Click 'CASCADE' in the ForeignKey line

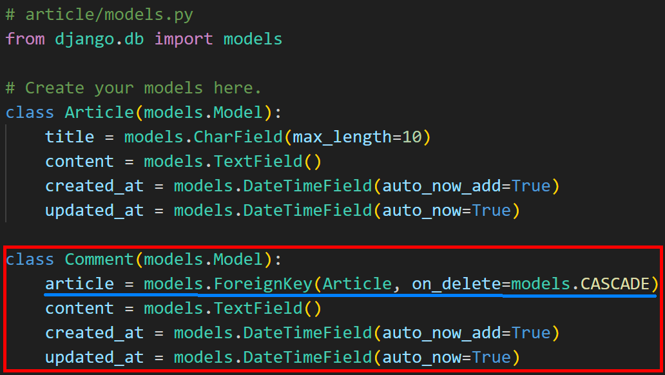click(x=615, y=284)
